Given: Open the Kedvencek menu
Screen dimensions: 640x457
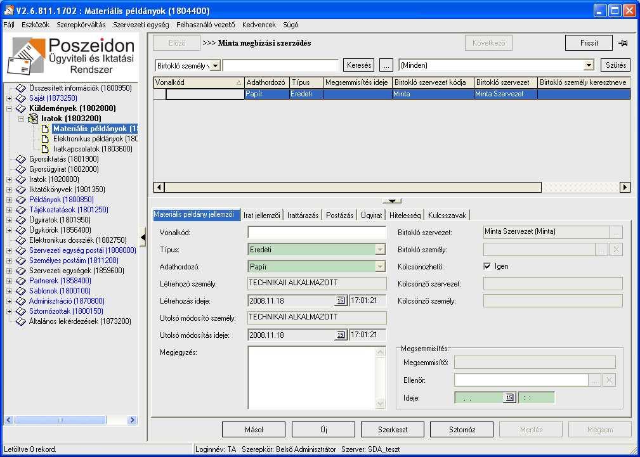Looking at the screenshot, I should click(x=259, y=25).
